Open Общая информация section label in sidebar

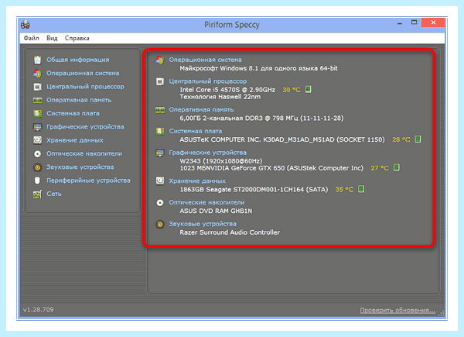point(78,60)
